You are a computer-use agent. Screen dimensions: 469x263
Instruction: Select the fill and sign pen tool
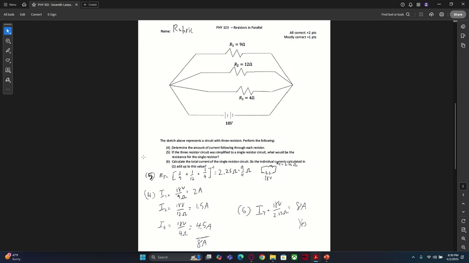coord(8,80)
